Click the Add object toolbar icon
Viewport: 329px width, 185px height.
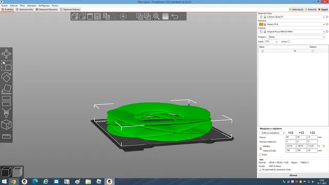[75, 16]
